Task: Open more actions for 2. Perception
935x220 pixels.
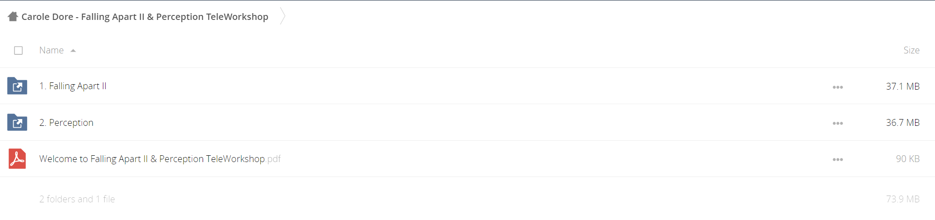Action: coord(838,123)
